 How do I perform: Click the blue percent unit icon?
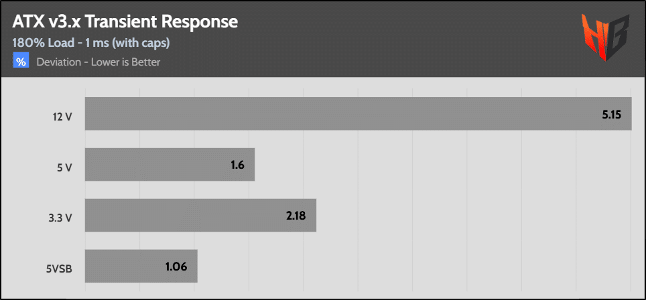point(21,62)
